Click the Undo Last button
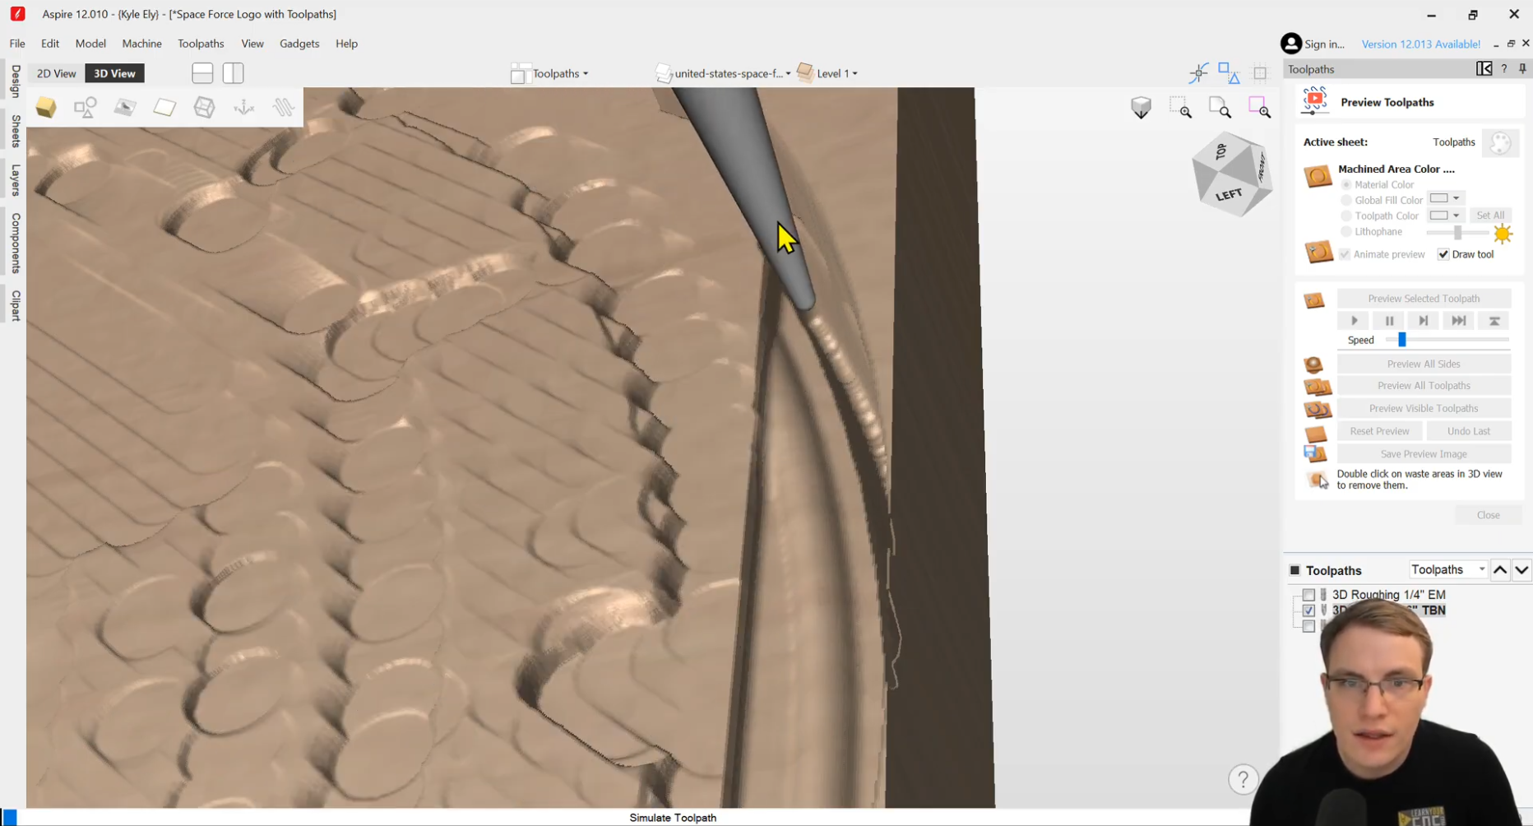This screenshot has width=1533, height=826. coord(1468,431)
